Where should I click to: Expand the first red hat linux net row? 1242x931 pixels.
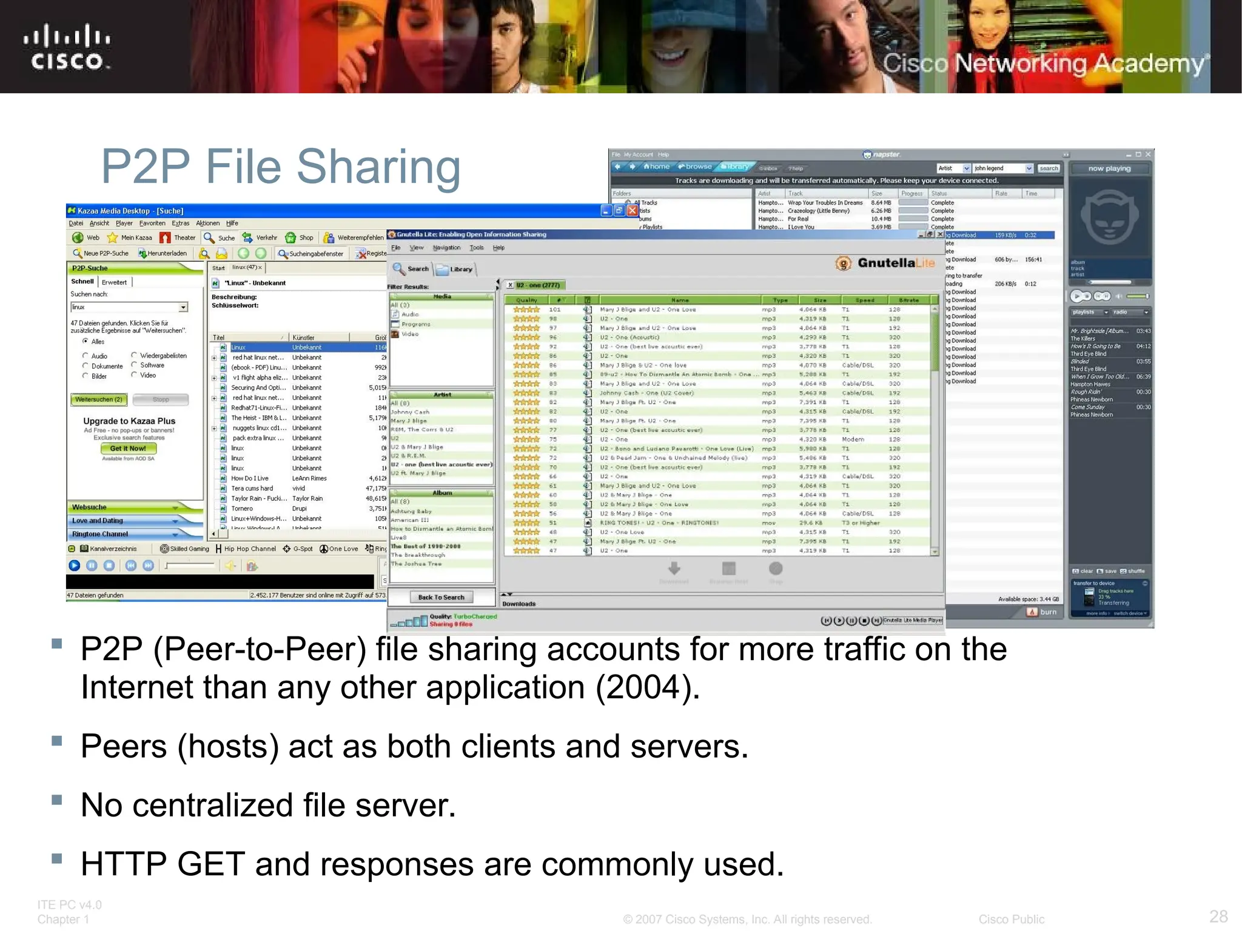[214, 358]
